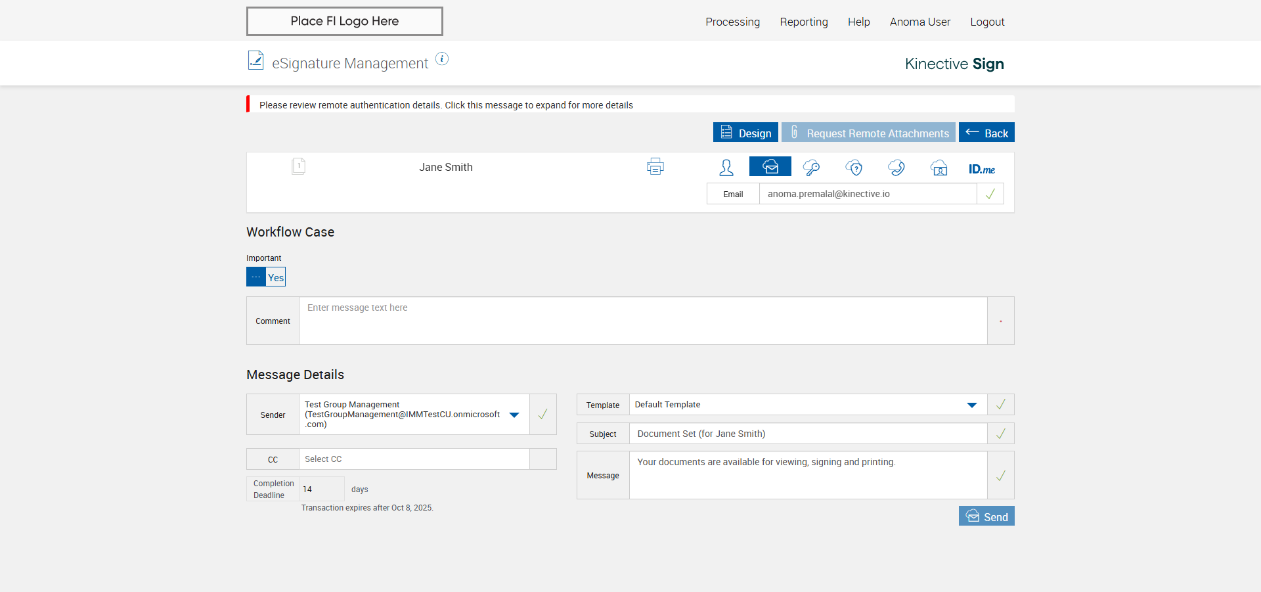Toggle the Important Yes switch
The height and width of the screenshot is (592, 1261).
click(266, 277)
